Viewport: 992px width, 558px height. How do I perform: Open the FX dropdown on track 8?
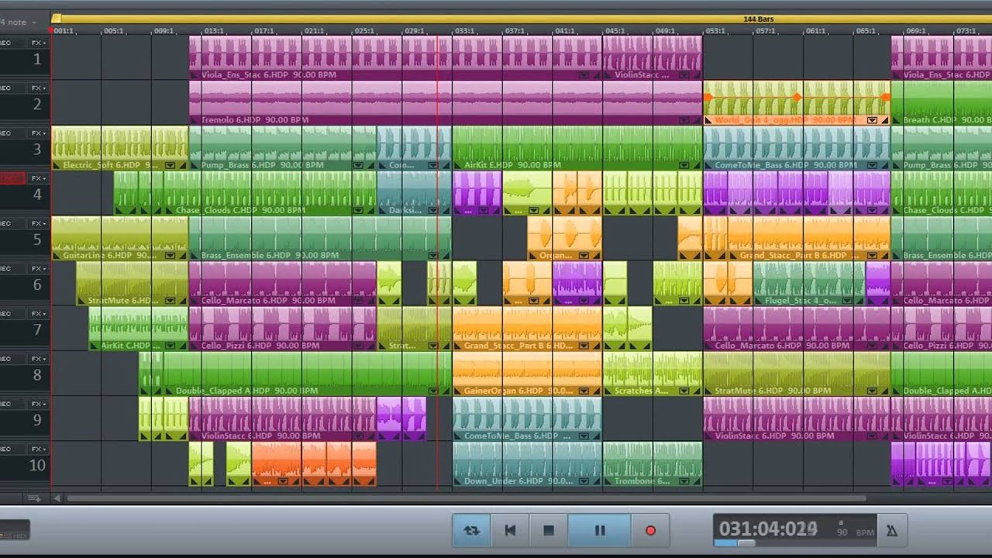point(38,359)
